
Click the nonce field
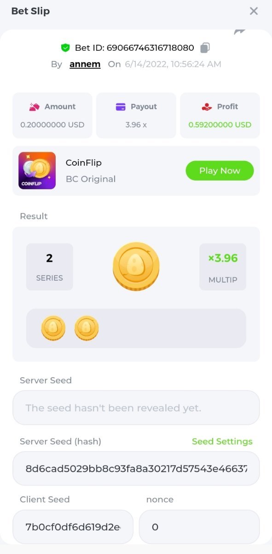coord(199,527)
